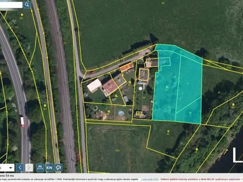Select the polygon area drawing tool
This screenshot has height=182, width=243.
(x=58, y=167)
